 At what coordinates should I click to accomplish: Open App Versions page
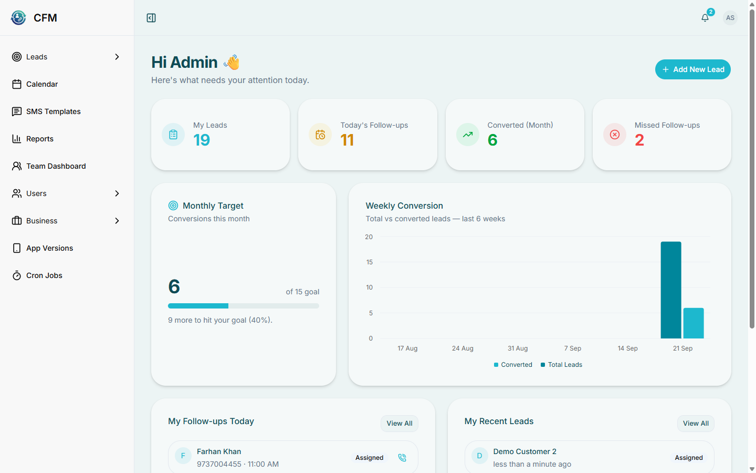tap(67, 248)
